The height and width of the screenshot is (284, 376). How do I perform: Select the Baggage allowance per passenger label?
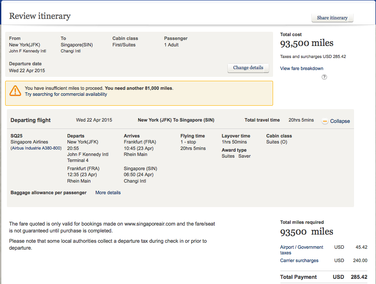pos(49,192)
